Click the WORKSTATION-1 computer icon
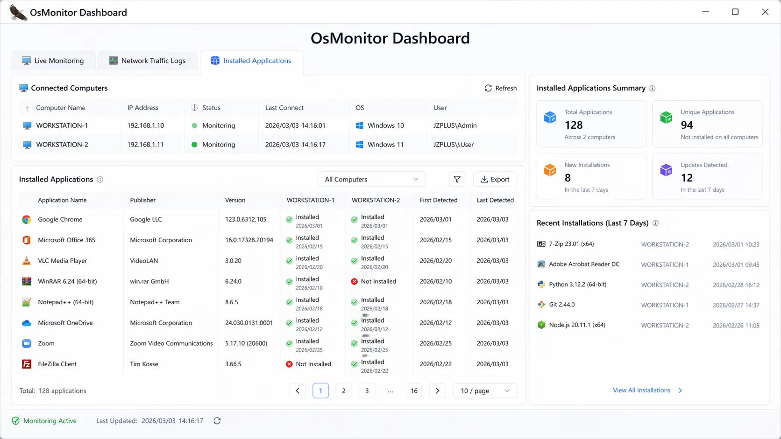The height and width of the screenshot is (439, 781). click(27, 125)
